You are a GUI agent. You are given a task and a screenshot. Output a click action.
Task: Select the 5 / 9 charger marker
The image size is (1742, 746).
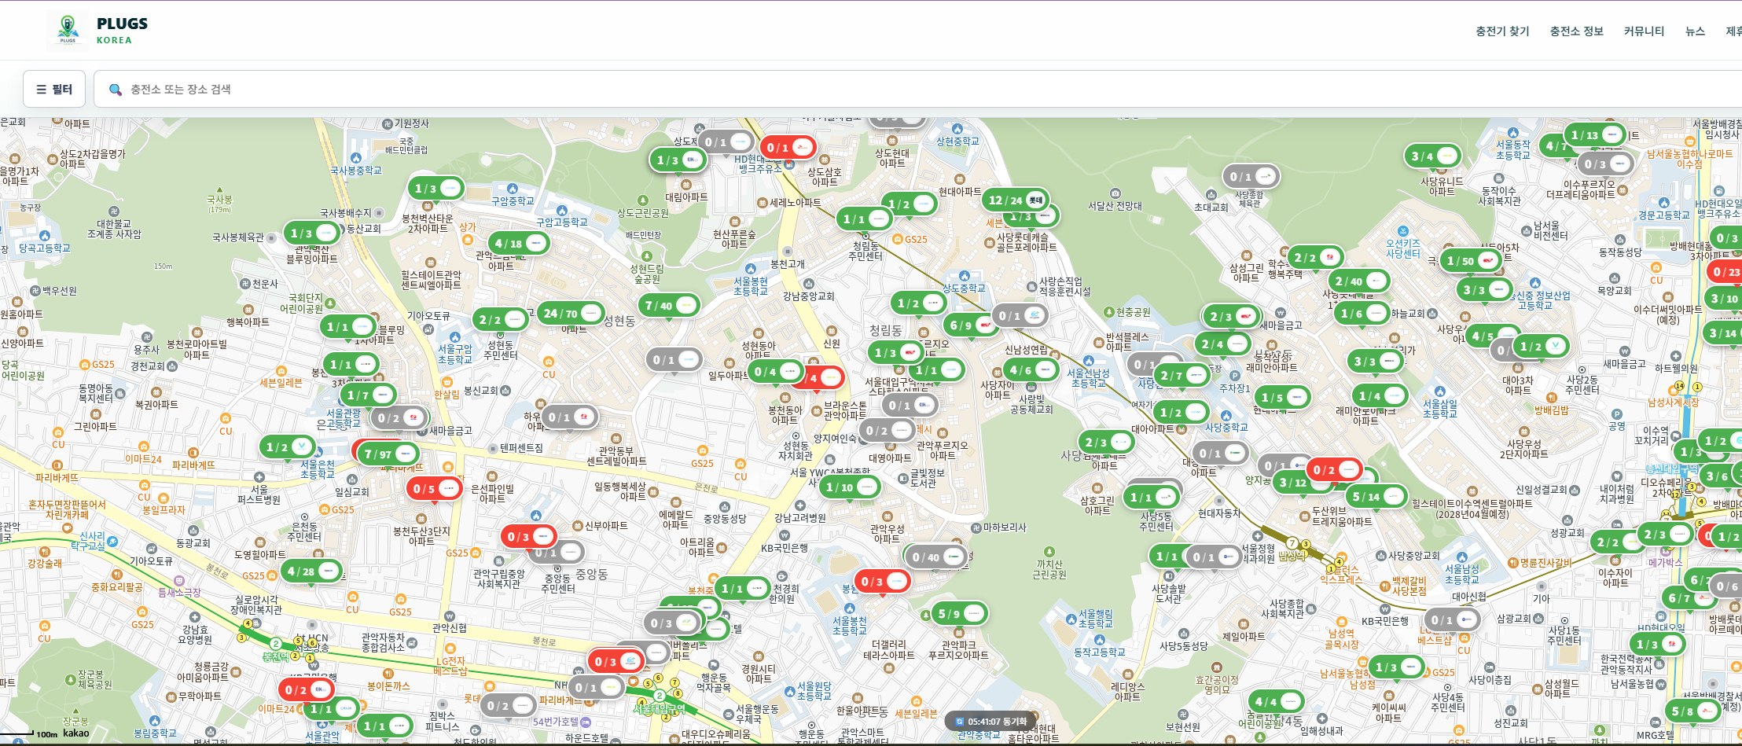[x=958, y=613]
